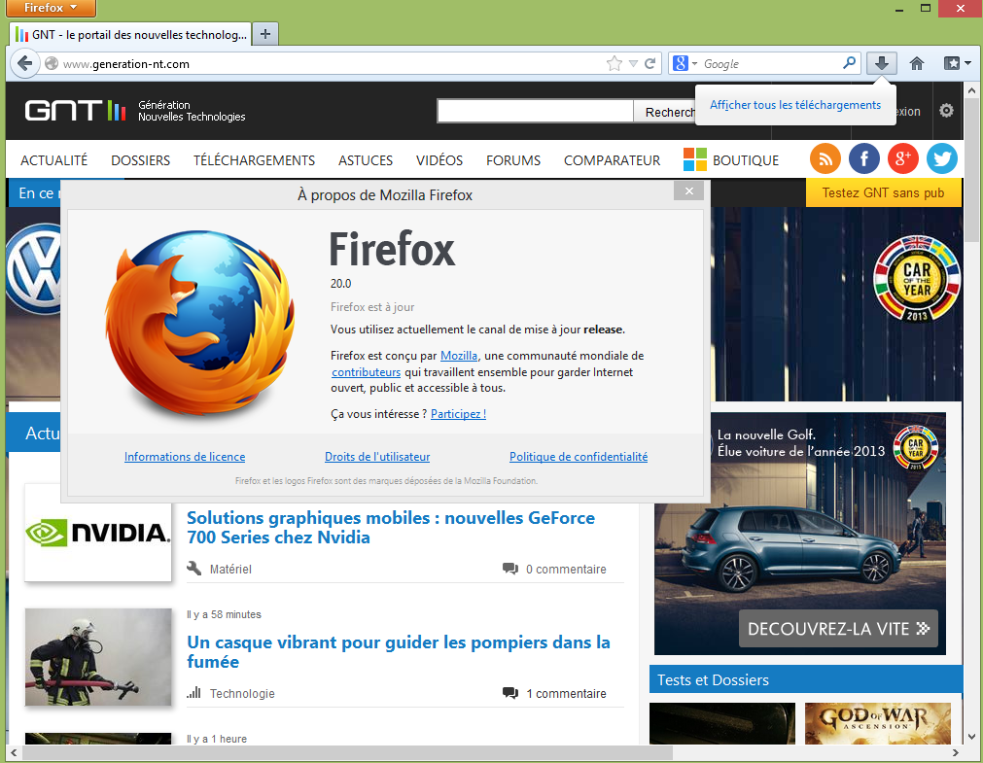
Task: Open GNT Facebook page icon
Action: pos(864,158)
